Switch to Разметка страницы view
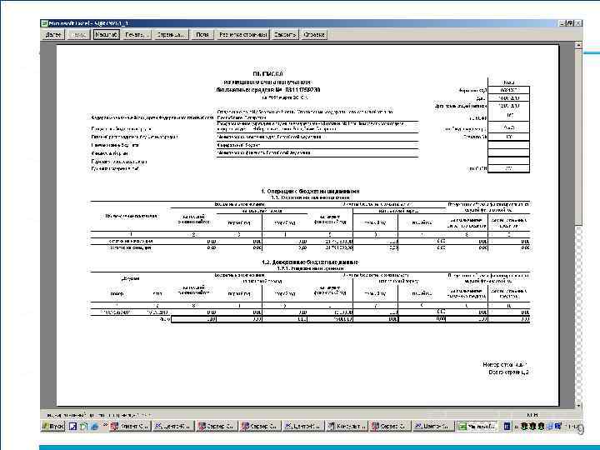The width and height of the screenshot is (600, 450). pos(242,35)
